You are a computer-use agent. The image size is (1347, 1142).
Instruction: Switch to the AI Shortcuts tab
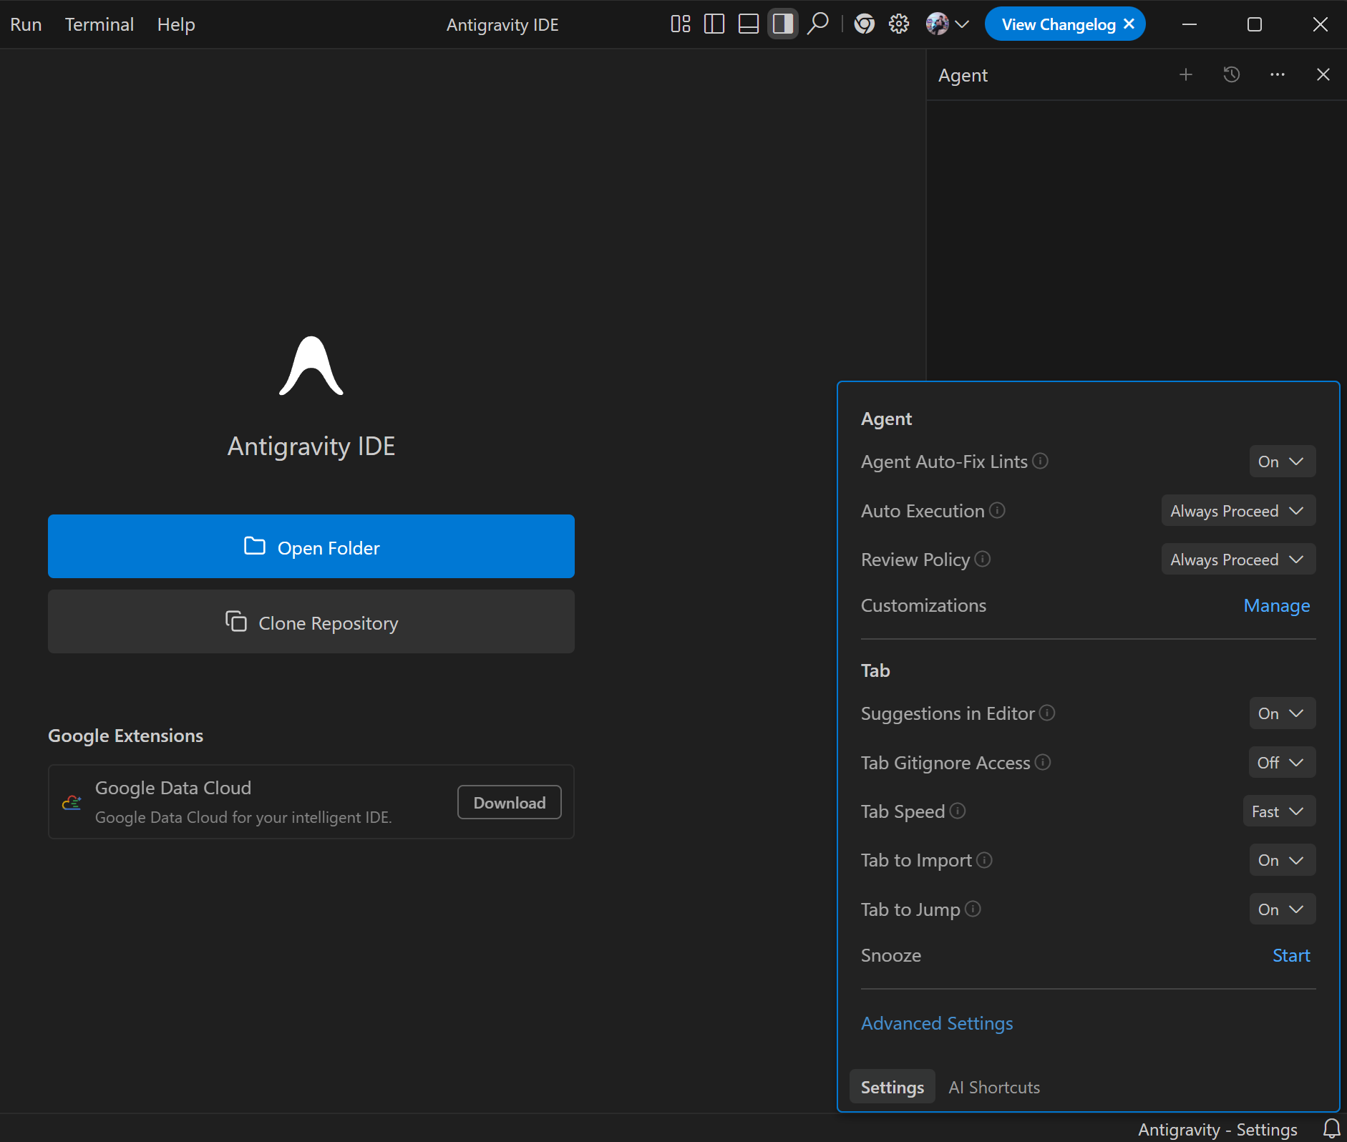994,1087
